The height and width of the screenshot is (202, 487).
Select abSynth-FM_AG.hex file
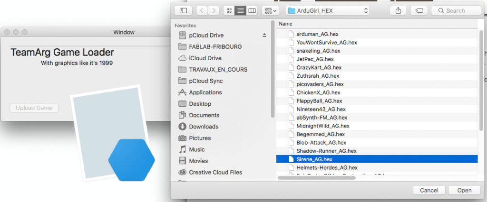[x=377, y=118]
